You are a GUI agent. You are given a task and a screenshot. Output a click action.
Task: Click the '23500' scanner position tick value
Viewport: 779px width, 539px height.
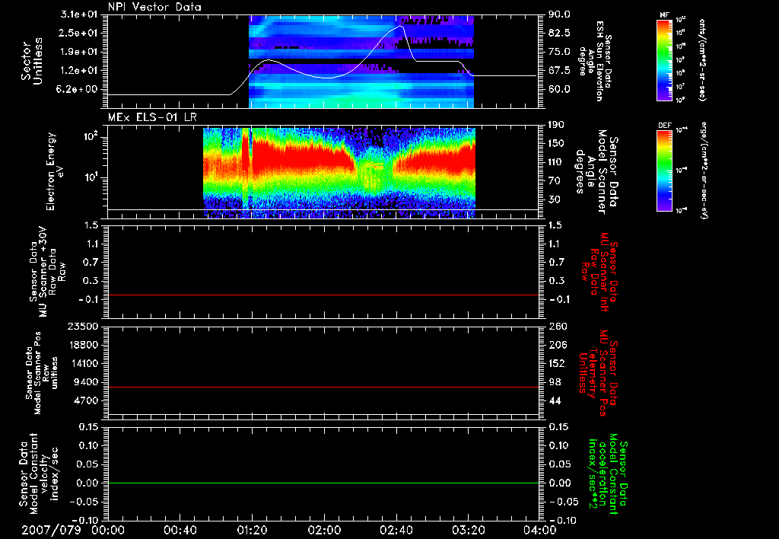(83, 326)
